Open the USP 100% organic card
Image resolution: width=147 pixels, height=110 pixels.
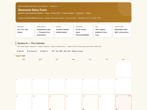point(103,31)
